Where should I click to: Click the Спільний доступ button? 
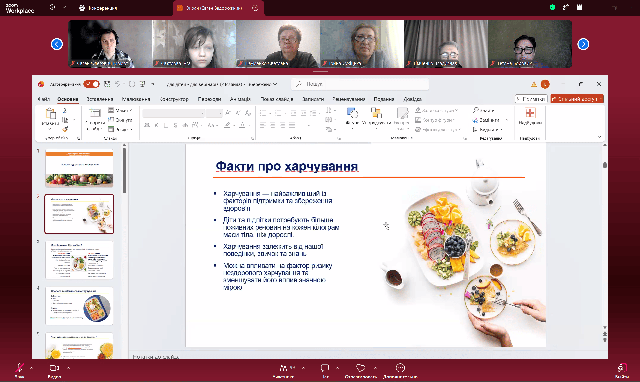(x=577, y=99)
